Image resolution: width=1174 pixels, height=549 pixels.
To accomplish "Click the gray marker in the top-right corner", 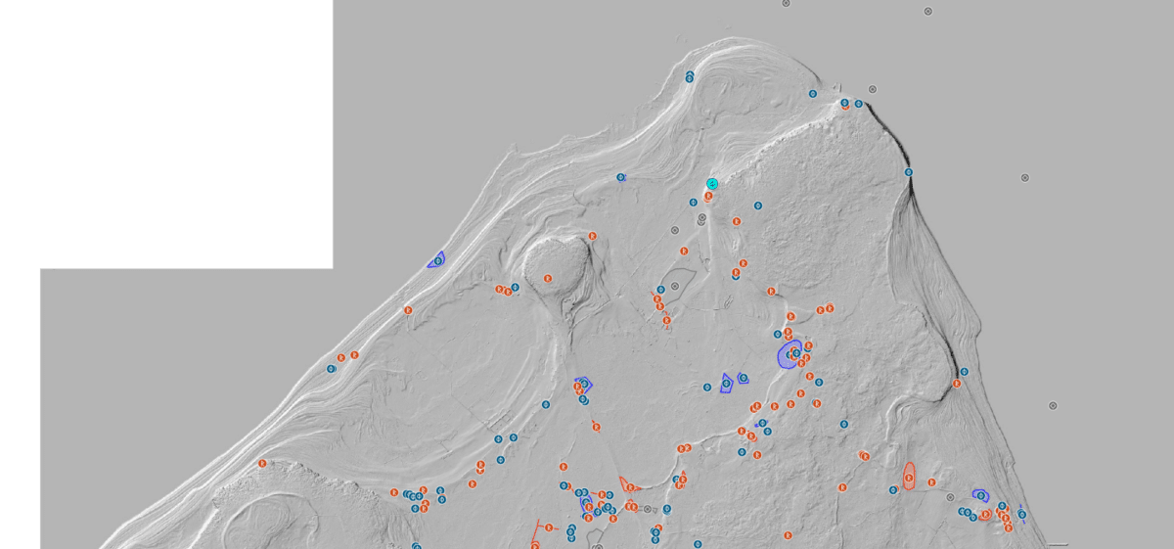I will tap(927, 12).
